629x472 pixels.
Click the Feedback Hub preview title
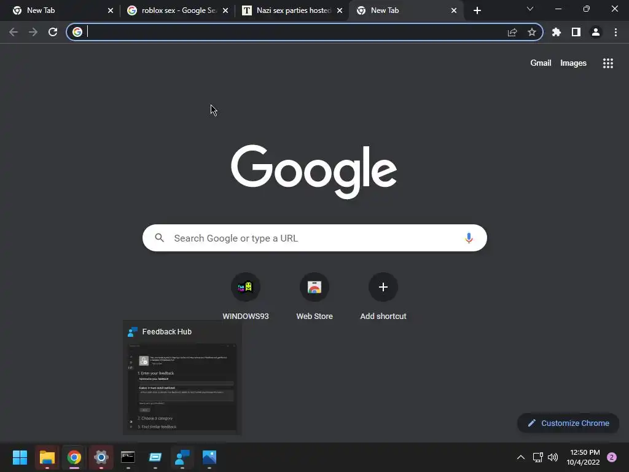pos(167,331)
